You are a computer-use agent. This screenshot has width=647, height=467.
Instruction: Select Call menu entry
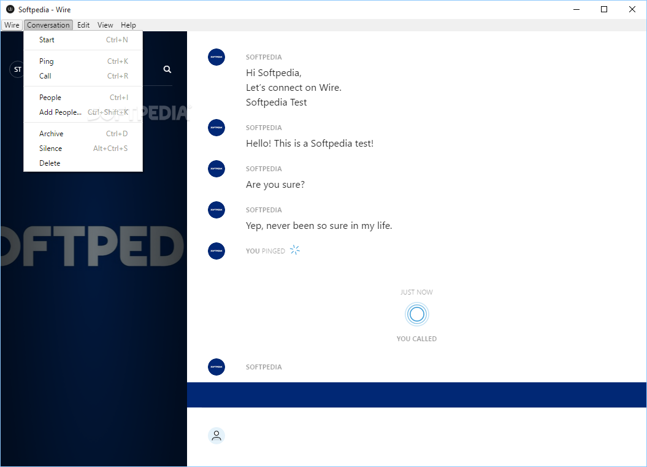pos(83,76)
